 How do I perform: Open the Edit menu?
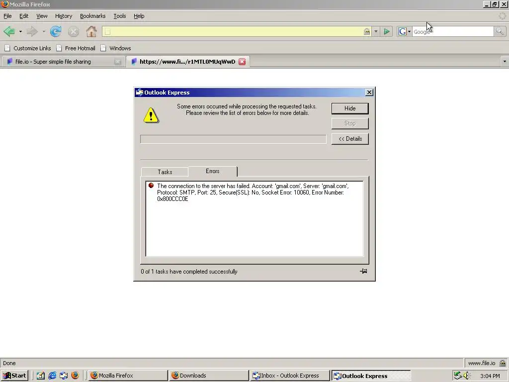coord(24,16)
